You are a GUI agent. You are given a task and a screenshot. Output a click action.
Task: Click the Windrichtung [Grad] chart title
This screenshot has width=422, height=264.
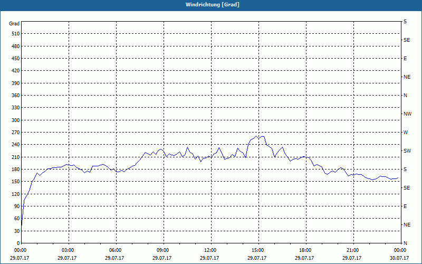213,5
